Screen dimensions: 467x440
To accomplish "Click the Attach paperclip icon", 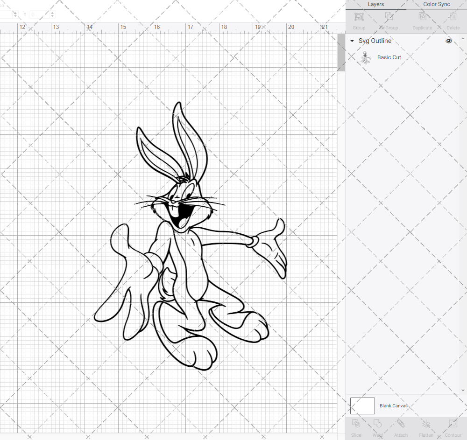I will pyautogui.click(x=401, y=424).
